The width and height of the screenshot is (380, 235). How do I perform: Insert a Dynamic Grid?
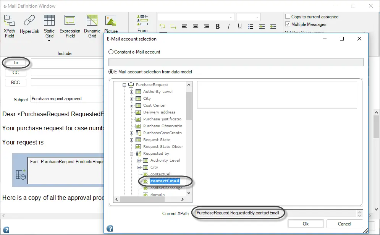(x=92, y=26)
